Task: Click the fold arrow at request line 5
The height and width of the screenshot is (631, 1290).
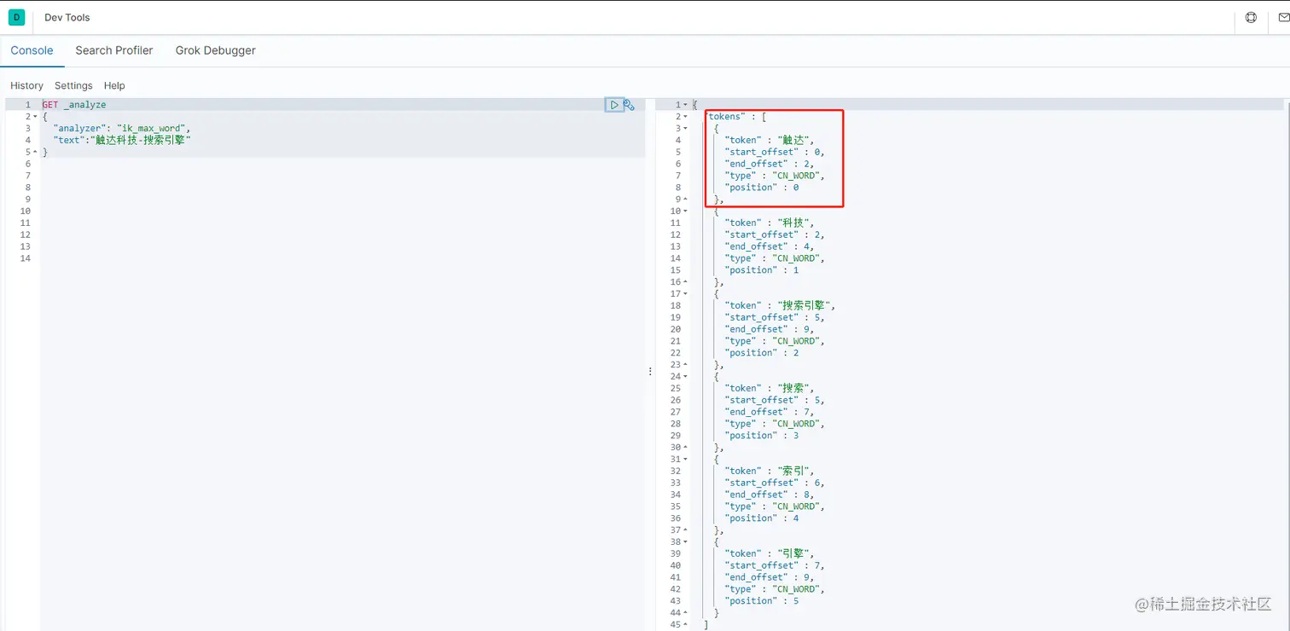Action: [x=35, y=153]
